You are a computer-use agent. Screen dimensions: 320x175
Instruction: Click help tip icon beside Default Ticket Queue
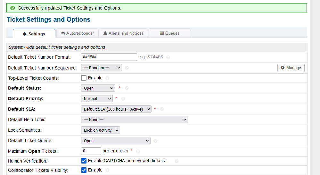[x=155, y=141]
